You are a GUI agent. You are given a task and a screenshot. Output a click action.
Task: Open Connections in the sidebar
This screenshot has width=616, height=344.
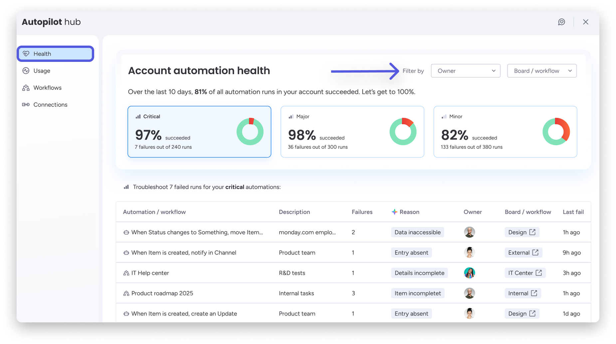coord(50,105)
